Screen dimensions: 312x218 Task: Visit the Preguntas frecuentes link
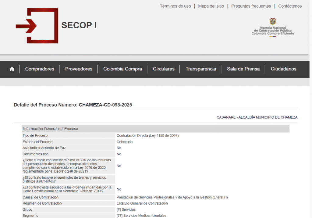(x=251, y=6)
